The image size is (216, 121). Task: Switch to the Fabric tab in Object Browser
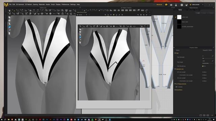[x=180, y=10]
